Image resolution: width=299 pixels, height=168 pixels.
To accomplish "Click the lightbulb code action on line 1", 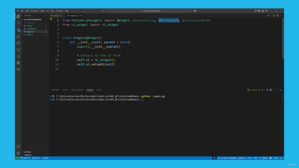I will pyautogui.click(x=51, y=19).
